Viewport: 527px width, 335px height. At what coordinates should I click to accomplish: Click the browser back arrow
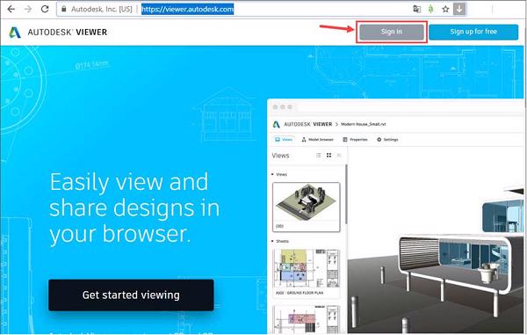11,9
